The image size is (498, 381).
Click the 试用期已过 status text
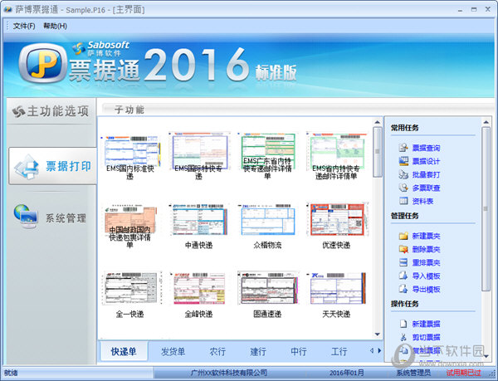pyautogui.click(x=463, y=373)
